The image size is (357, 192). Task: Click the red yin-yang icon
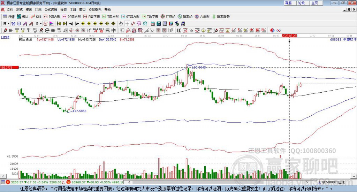pyautogui.click(x=272, y=30)
